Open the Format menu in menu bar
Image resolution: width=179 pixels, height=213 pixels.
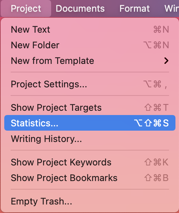point(135,9)
